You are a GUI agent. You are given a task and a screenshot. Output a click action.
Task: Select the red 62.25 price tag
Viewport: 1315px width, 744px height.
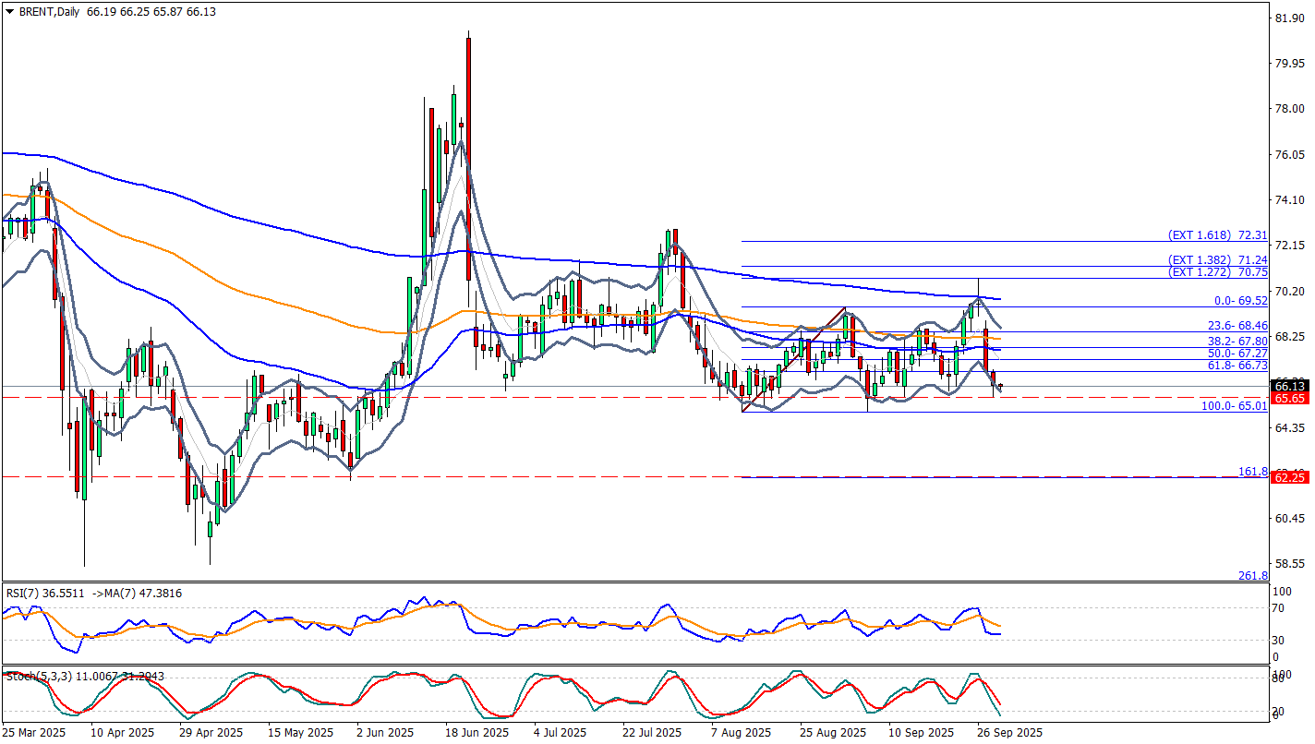[x=1288, y=477]
